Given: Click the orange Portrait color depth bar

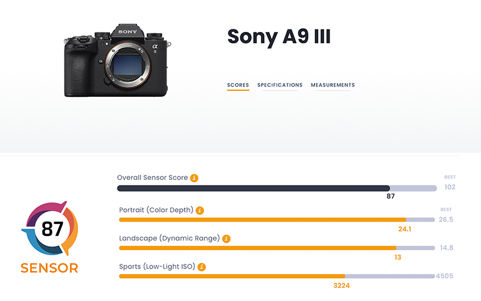Looking at the screenshot, I should [262, 220].
